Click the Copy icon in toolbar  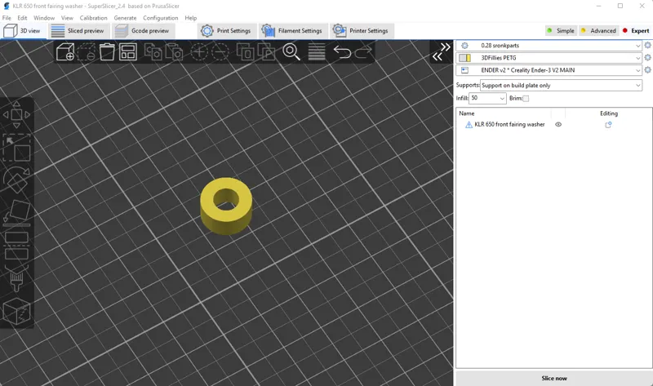click(x=153, y=52)
